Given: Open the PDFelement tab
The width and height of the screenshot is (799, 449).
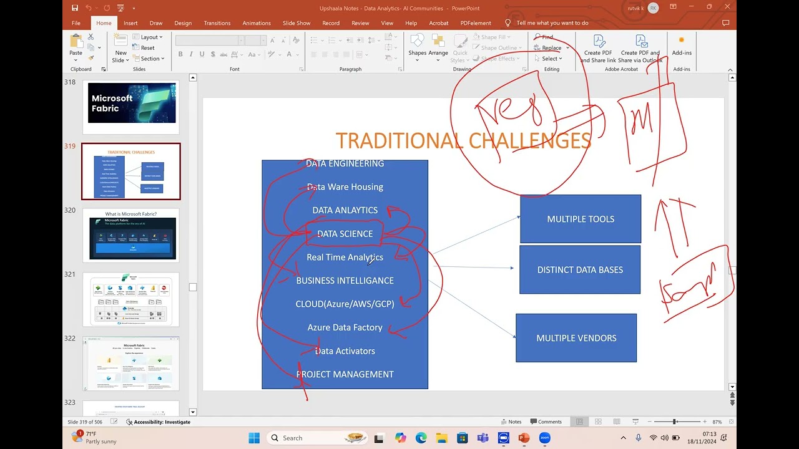Looking at the screenshot, I should click(x=476, y=23).
